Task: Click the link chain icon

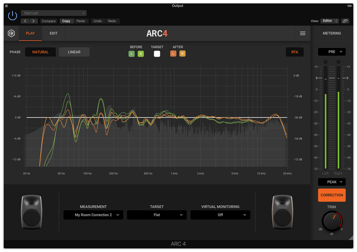Action: (x=345, y=21)
